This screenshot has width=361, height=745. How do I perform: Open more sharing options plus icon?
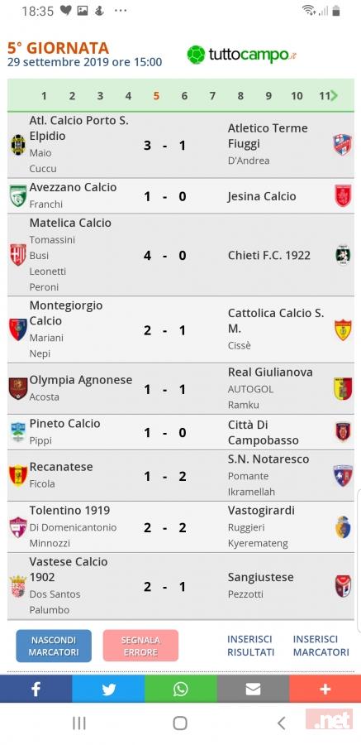325,689
